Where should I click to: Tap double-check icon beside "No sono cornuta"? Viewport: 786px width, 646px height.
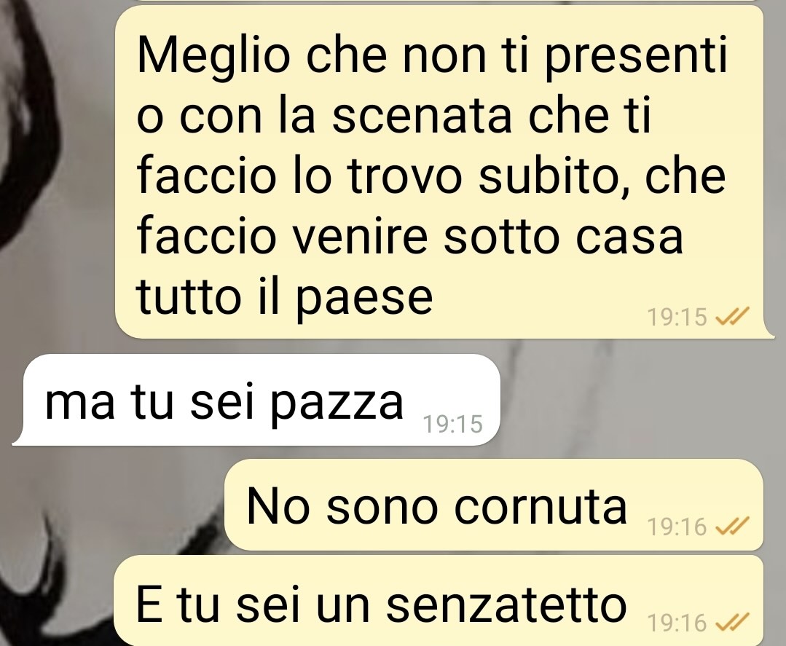[731, 526]
